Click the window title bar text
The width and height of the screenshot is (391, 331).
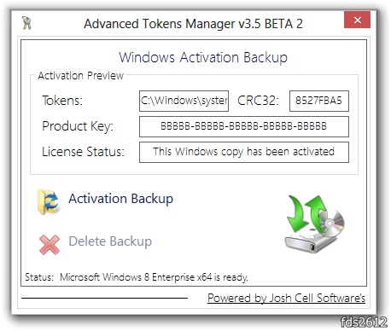193,24
